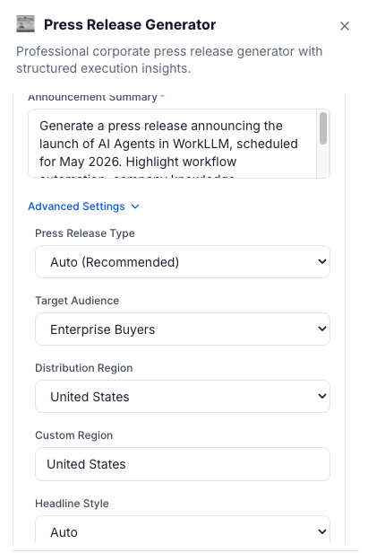Screen dimensions: 368x553
Task: Click the Press Release Generator title
Action: pyautogui.click(x=130, y=25)
